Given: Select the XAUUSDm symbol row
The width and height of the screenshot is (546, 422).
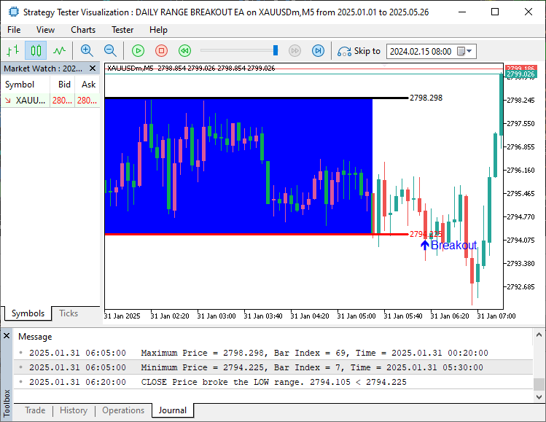Looking at the screenshot, I should (x=32, y=101).
